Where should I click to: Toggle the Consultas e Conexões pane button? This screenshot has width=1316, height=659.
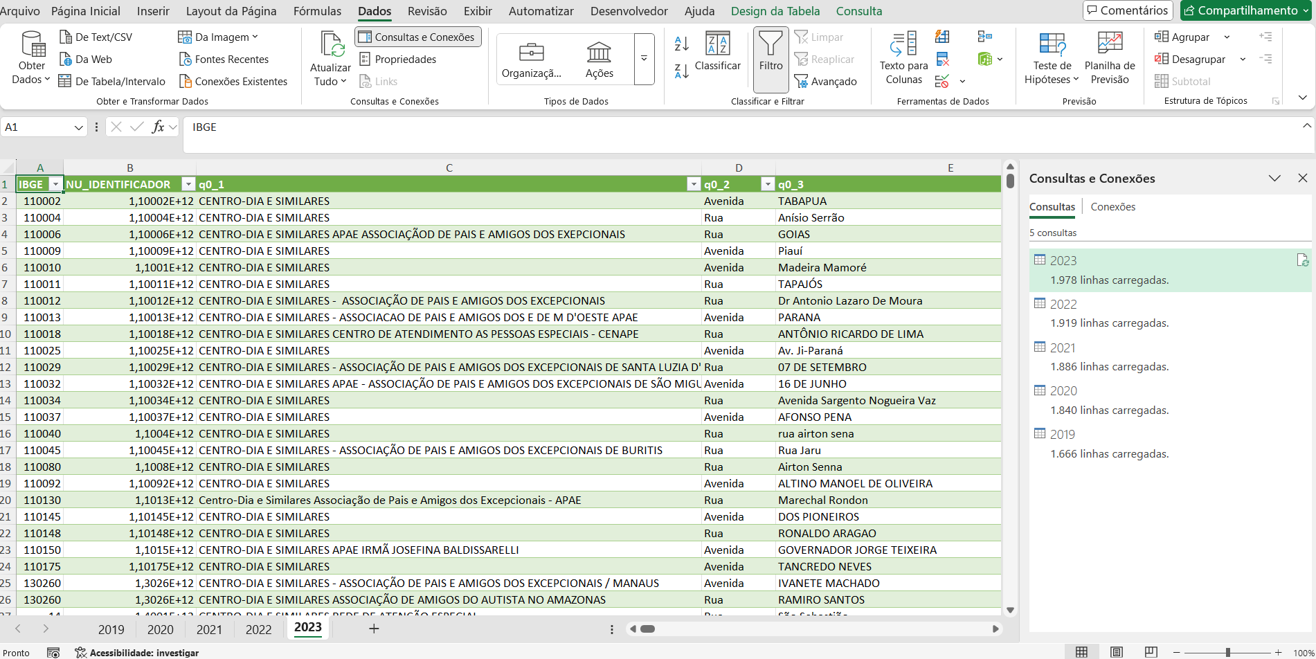coord(417,37)
